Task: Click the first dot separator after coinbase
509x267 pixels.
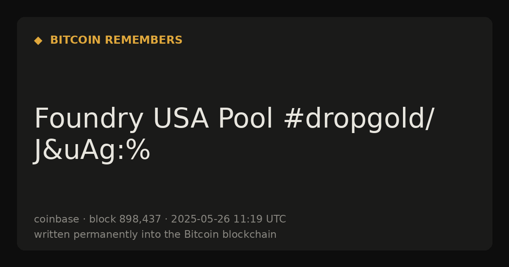Action: pos(84,220)
